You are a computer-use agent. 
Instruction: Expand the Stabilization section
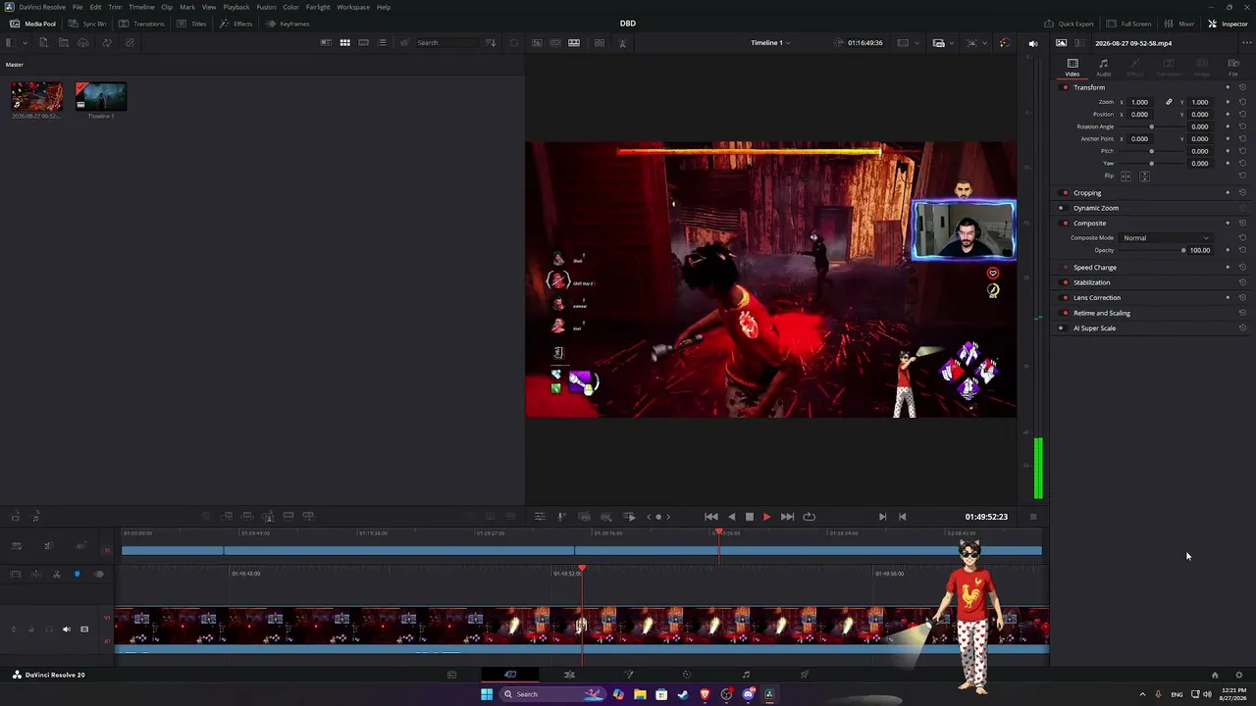click(x=1092, y=282)
